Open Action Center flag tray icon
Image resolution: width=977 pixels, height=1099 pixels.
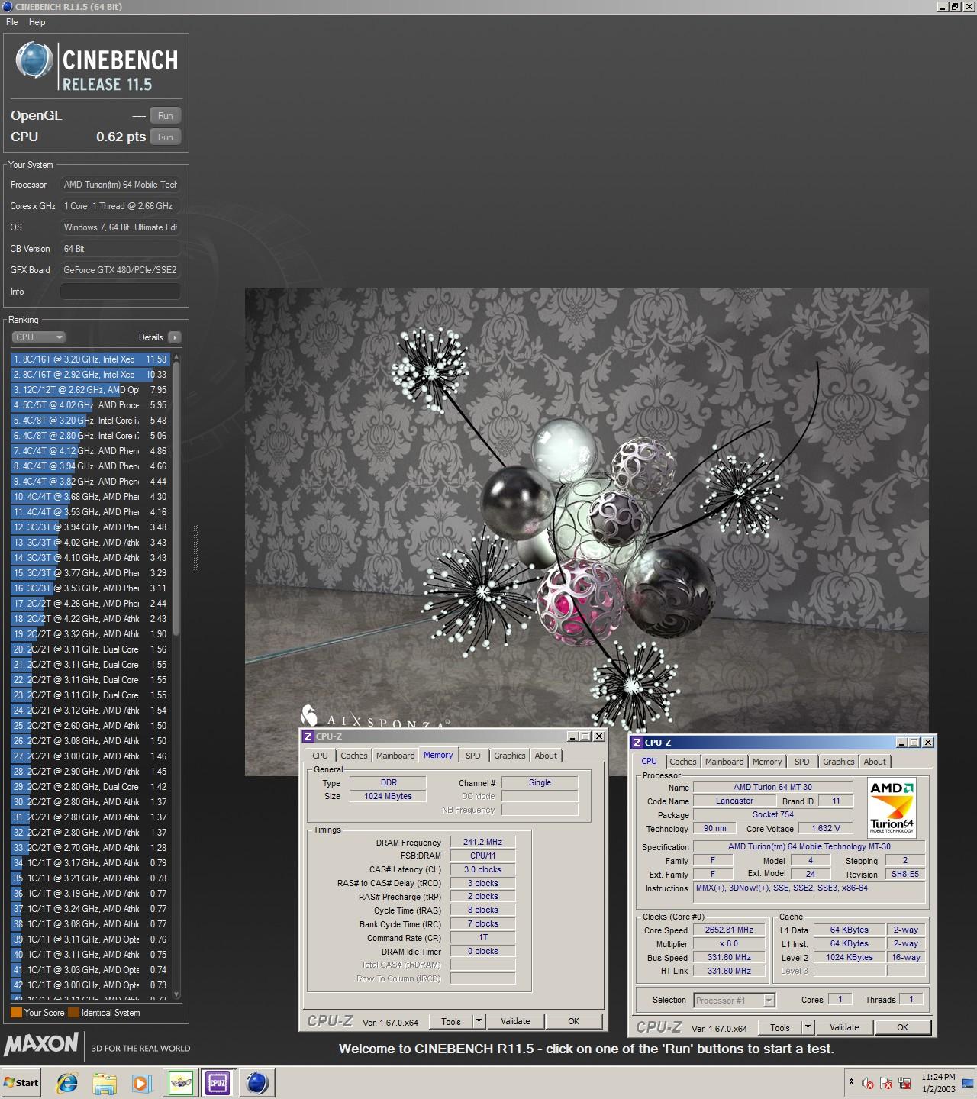(886, 1083)
